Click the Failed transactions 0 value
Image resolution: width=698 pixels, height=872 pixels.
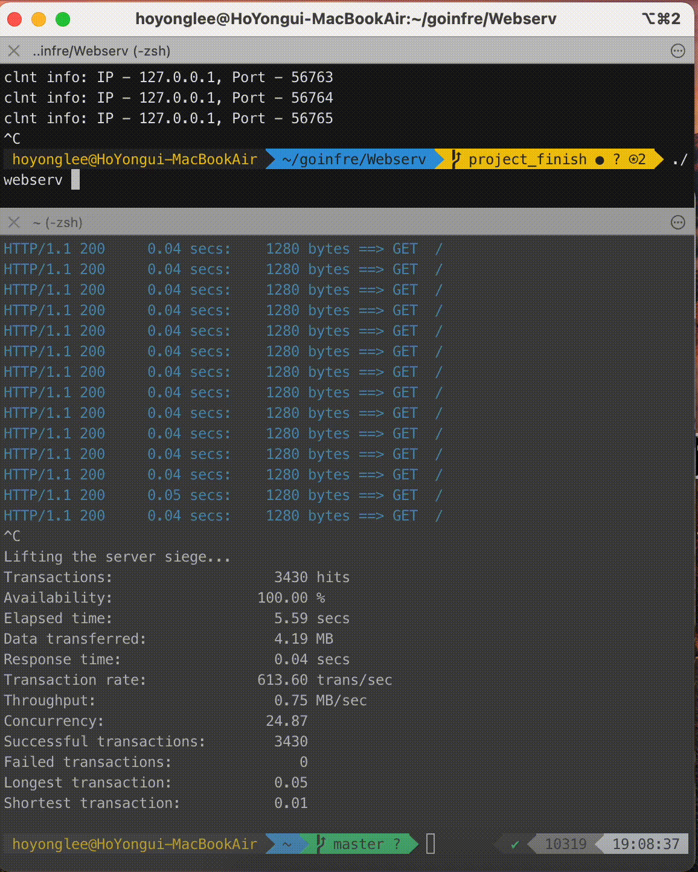pyautogui.click(x=304, y=762)
